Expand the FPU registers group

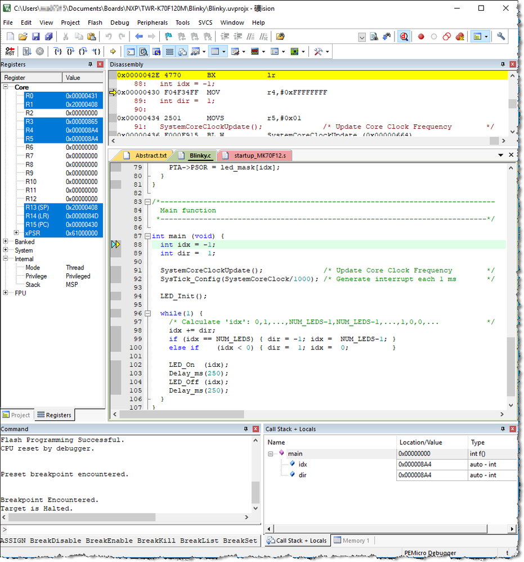pos(6,293)
